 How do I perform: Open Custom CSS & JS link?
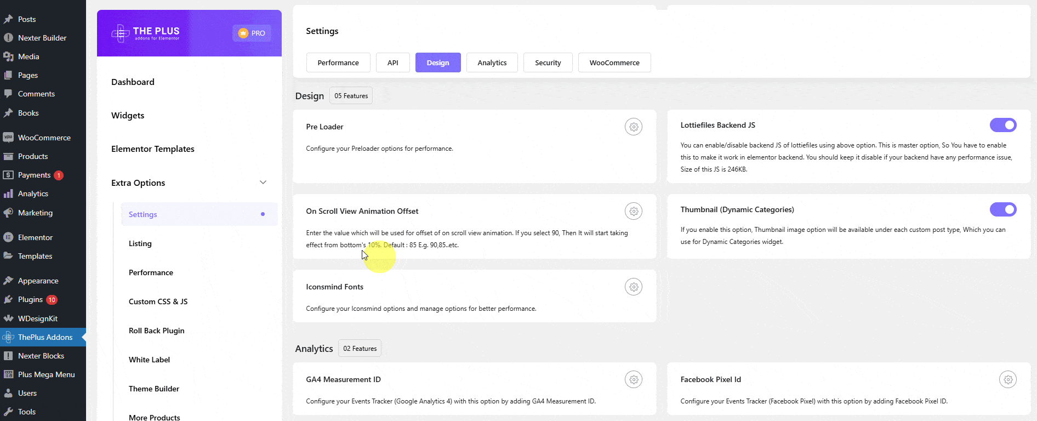point(158,301)
